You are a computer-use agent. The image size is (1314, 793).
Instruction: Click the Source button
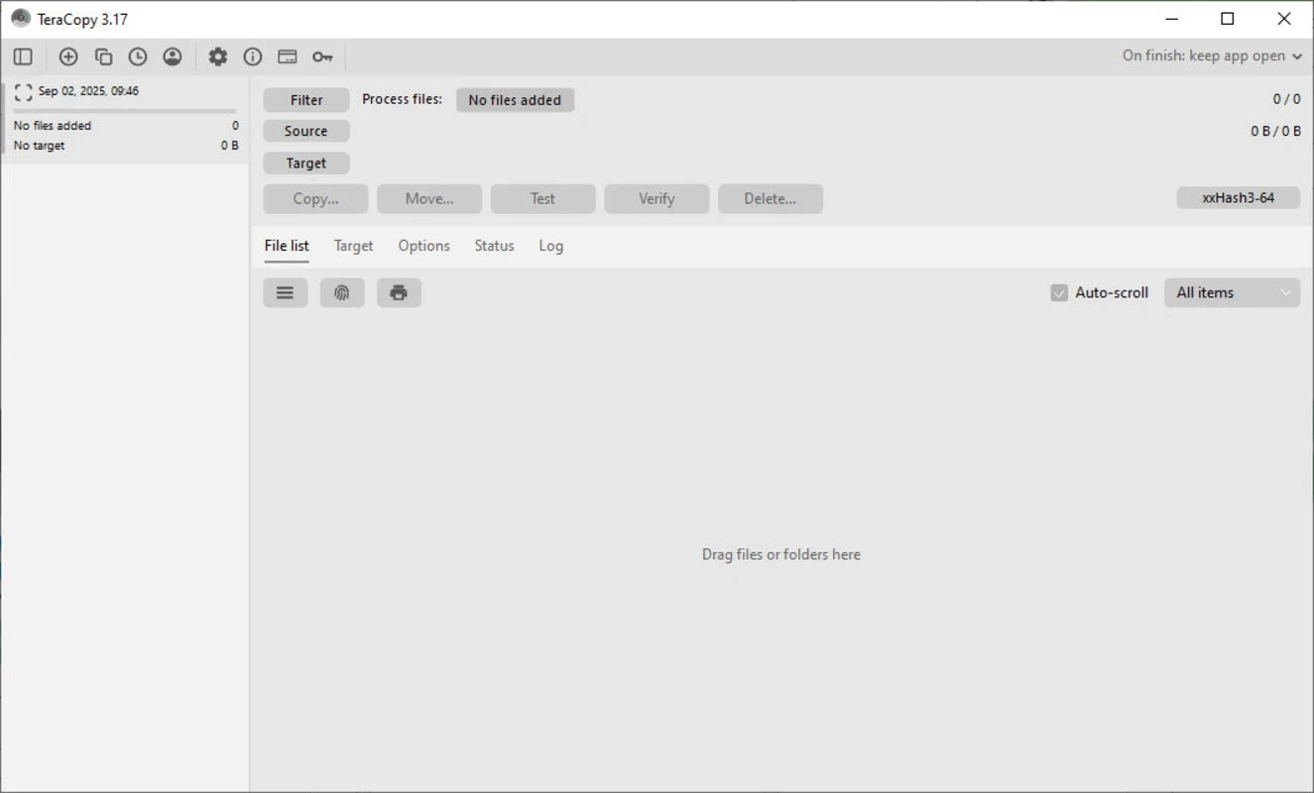[x=305, y=131]
